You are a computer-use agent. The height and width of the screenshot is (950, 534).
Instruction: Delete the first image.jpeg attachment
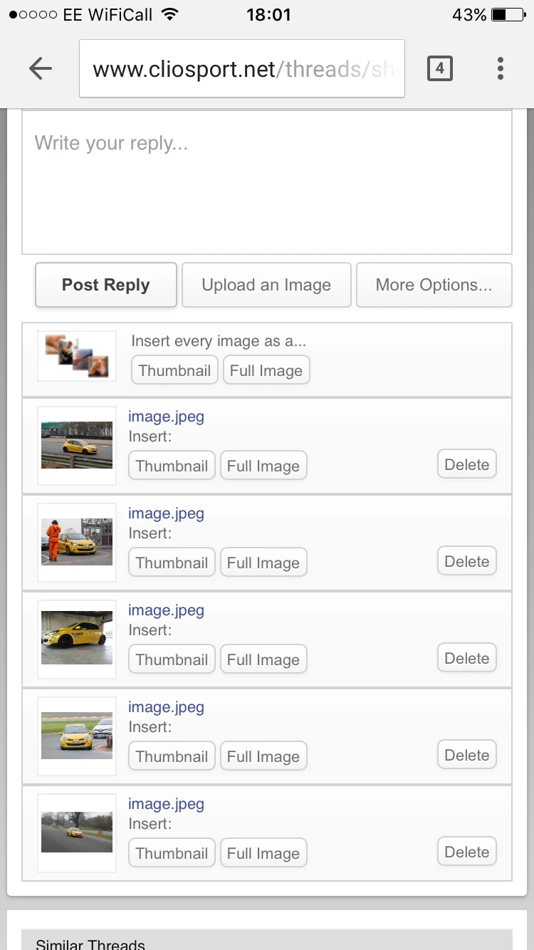pos(466,464)
